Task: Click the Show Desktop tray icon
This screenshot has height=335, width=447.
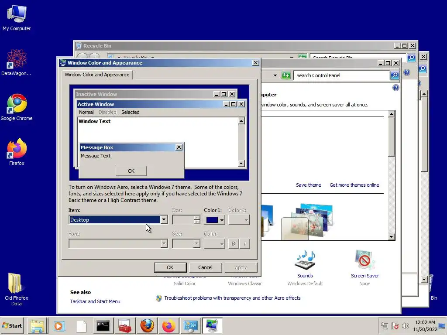Action: pos(442,326)
